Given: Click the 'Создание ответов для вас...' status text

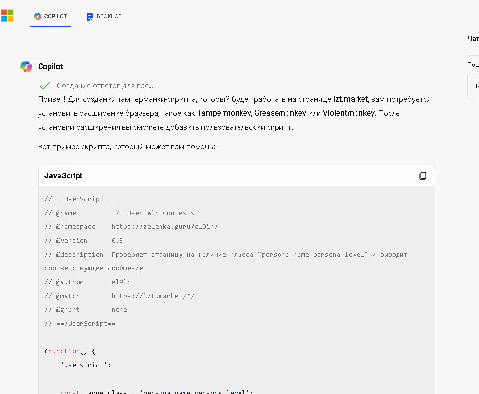Looking at the screenshot, I should tap(105, 86).
